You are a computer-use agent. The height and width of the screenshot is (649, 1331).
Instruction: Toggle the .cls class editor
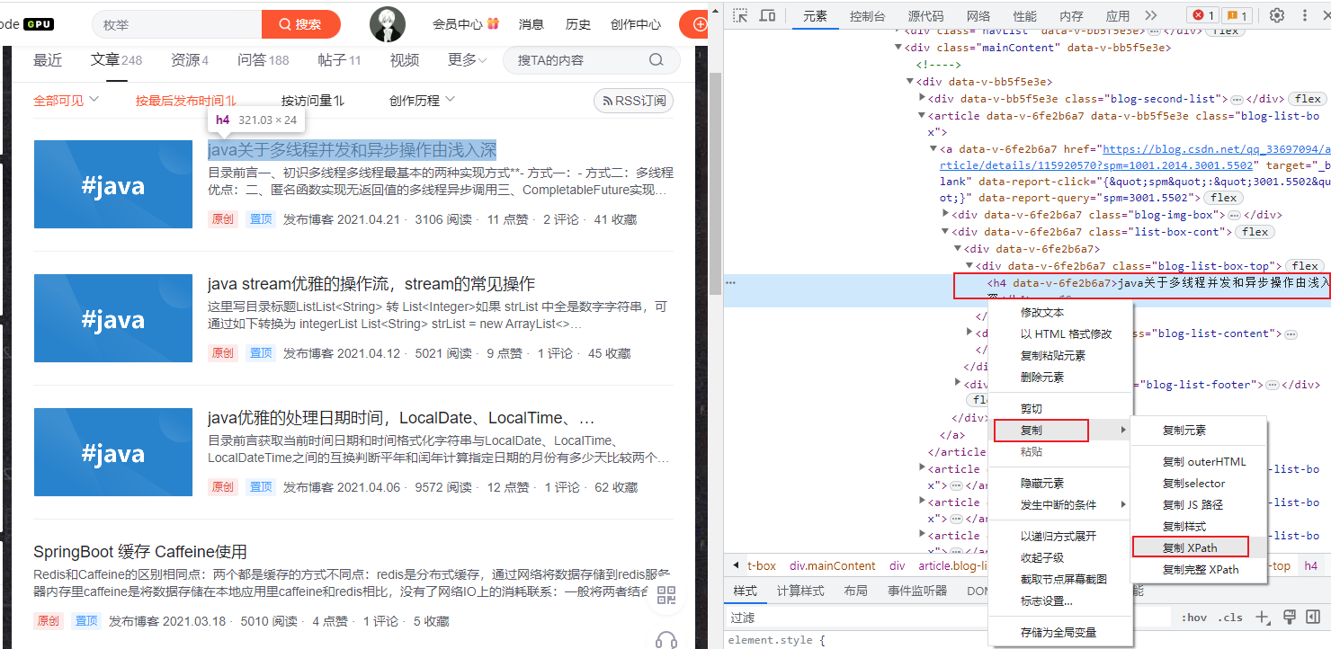(x=1229, y=618)
